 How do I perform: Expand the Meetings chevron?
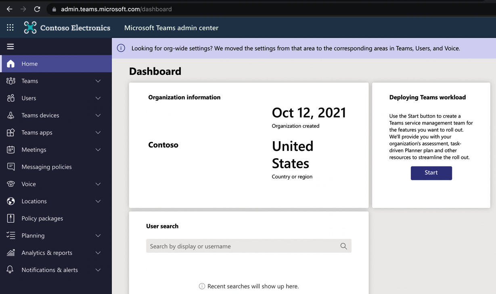pyautogui.click(x=98, y=150)
